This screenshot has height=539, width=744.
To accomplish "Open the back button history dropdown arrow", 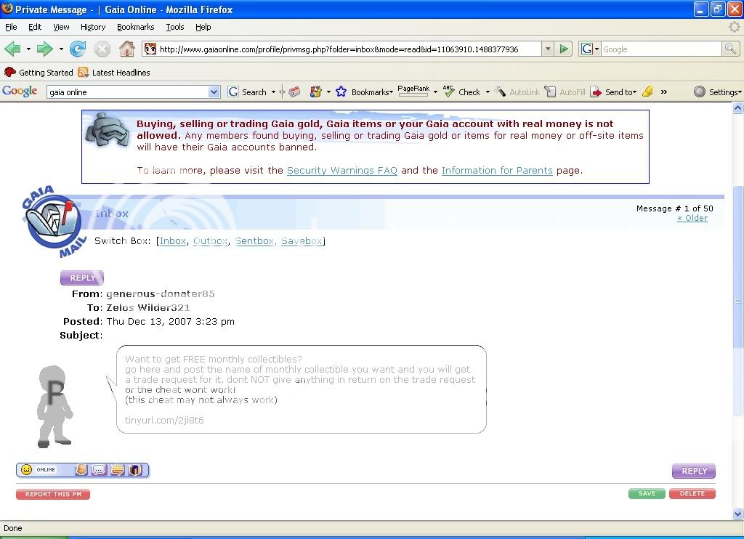I will pos(29,49).
